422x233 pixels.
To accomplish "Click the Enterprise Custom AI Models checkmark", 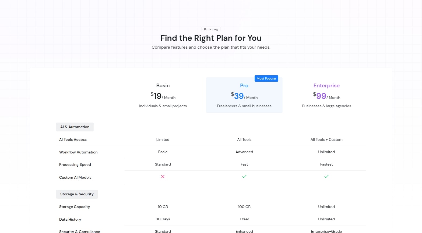I will point(326,177).
